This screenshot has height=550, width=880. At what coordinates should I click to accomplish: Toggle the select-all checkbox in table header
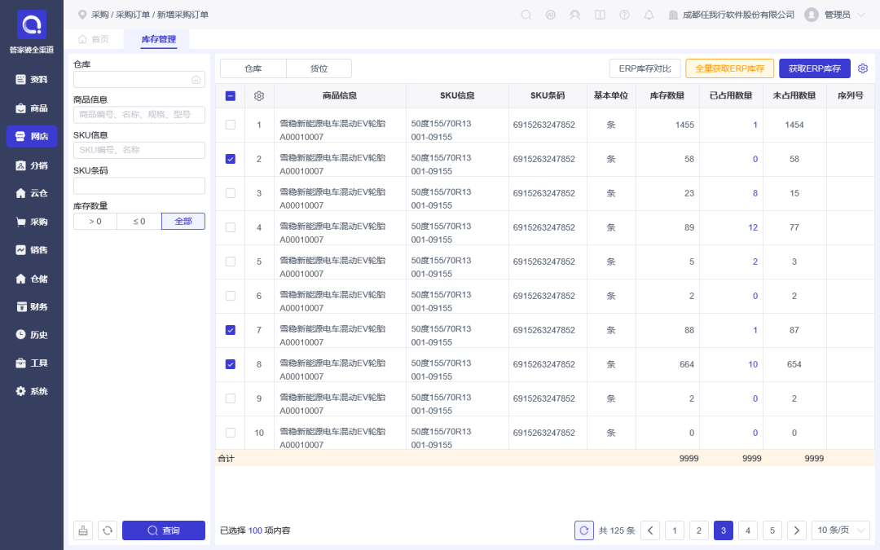(x=231, y=96)
